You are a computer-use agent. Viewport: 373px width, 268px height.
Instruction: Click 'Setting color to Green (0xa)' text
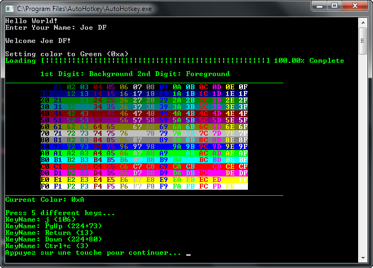[67, 54]
